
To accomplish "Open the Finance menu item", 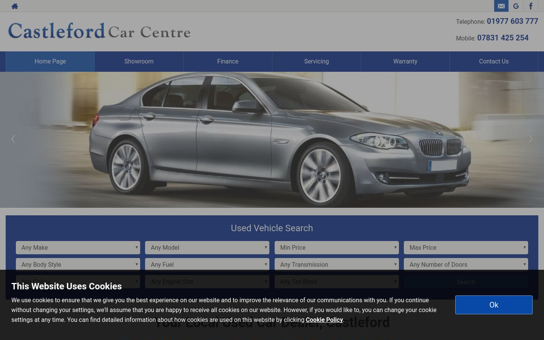I will point(228,61).
